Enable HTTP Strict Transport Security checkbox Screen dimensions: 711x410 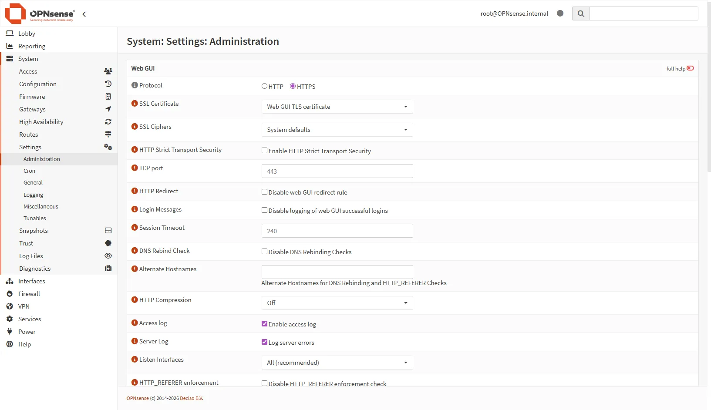click(x=264, y=151)
